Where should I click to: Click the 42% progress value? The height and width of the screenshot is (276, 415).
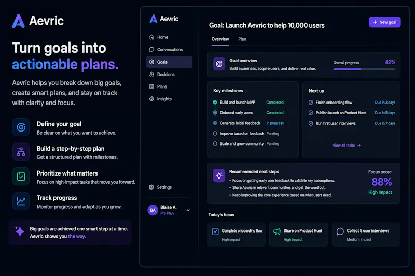pyautogui.click(x=390, y=62)
